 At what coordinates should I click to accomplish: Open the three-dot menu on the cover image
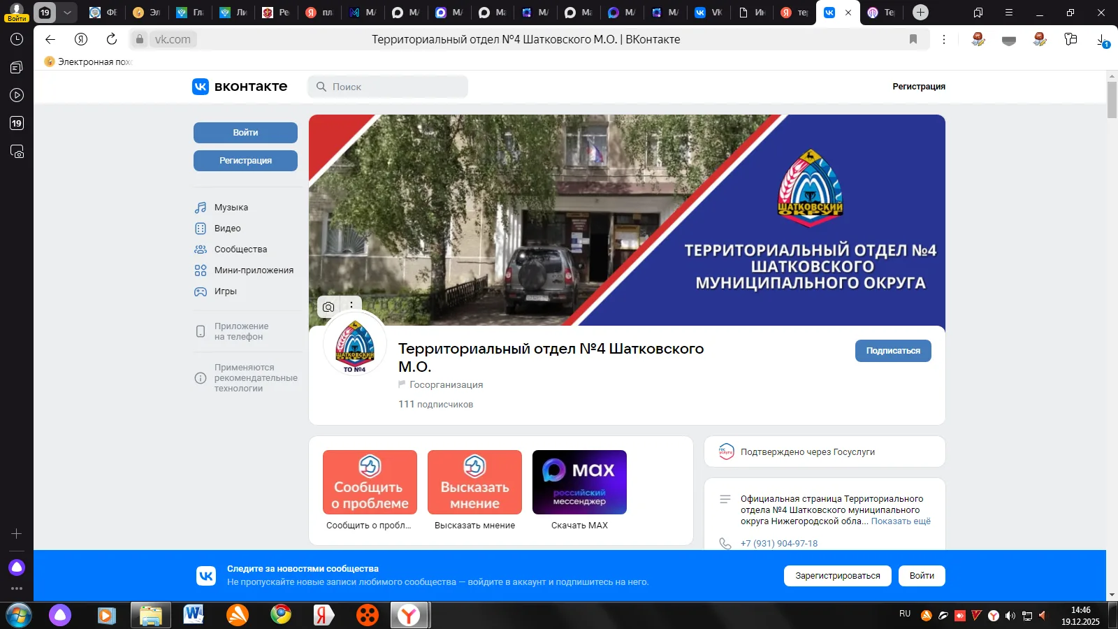[351, 305]
